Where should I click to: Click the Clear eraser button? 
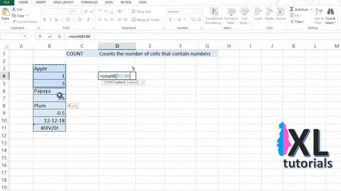pyautogui.click(x=297, y=22)
